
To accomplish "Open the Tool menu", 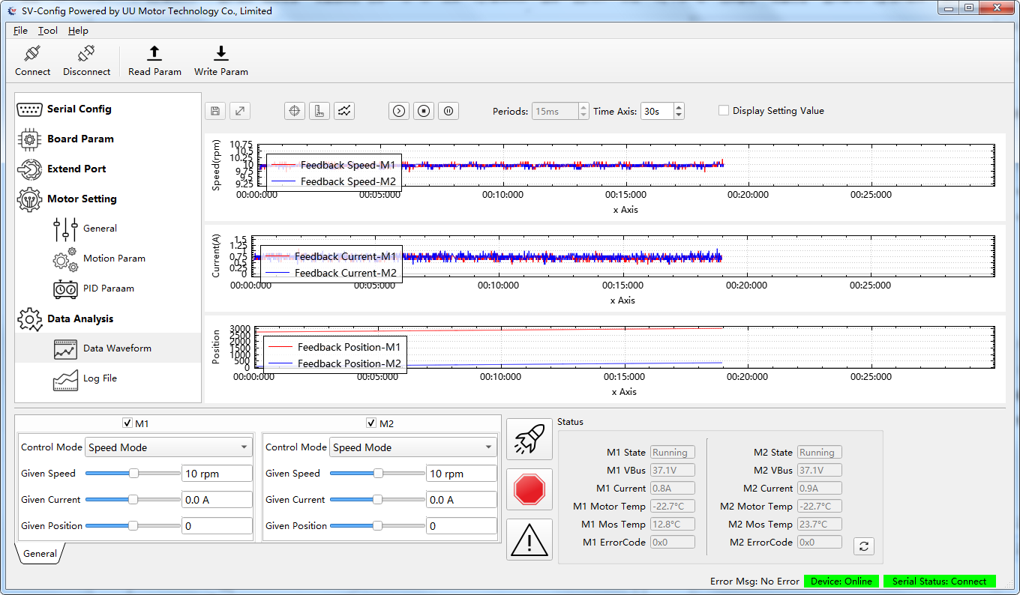I will [48, 31].
